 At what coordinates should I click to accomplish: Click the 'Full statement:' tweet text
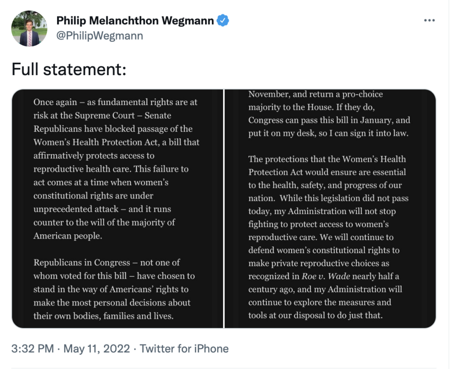[x=69, y=69]
